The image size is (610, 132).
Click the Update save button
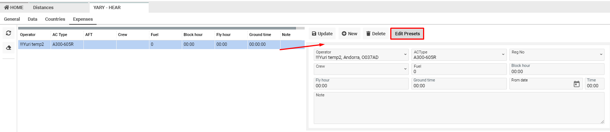[322, 33]
